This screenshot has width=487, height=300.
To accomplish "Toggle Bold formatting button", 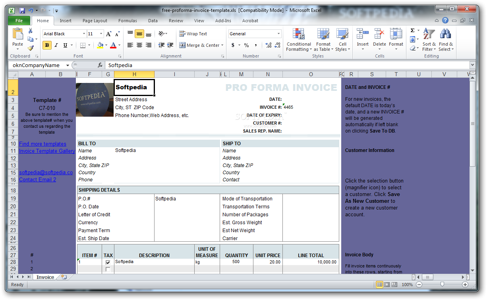I will coord(47,45).
